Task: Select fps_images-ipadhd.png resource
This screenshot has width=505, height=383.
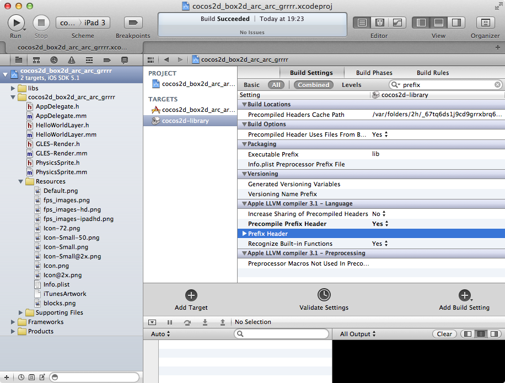Action: pos(78,219)
